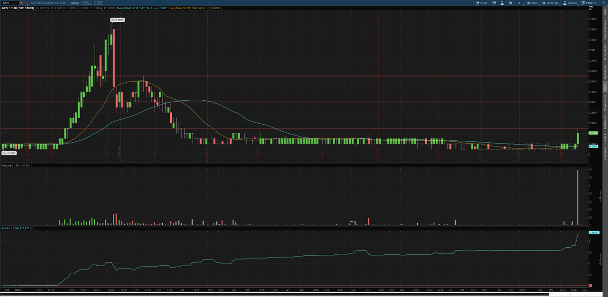Click the AccDist study label
Viewport: 608px width, 297px height.
click(x=6, y=229)
